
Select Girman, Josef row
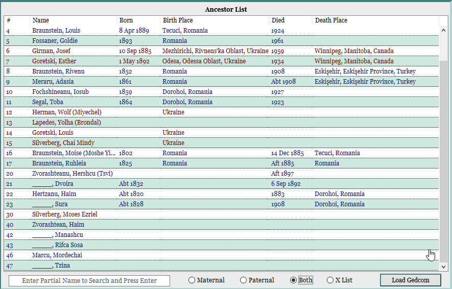[x=221, y=51]
